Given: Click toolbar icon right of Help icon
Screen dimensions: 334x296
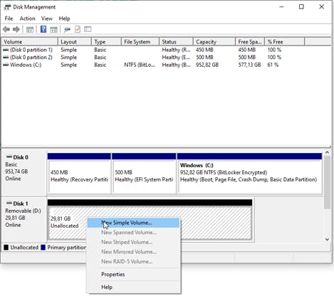Looking at the screenshot, I should [x=53, y=30].
